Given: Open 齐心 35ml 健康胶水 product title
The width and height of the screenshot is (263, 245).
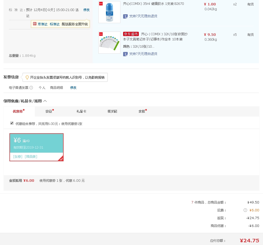Looking at the screenshot, I should [154, 4].
